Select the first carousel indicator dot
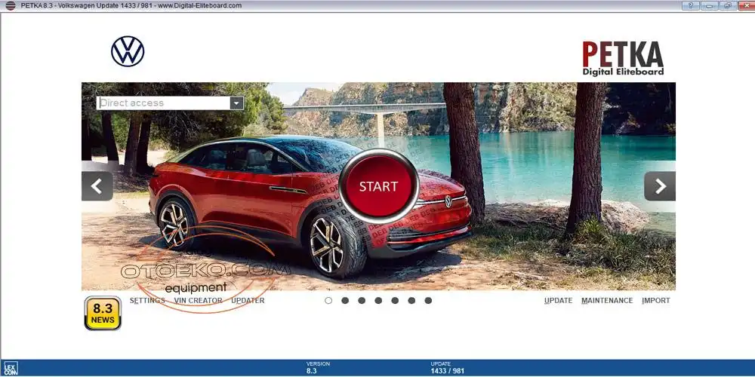 tap(328, 300)
